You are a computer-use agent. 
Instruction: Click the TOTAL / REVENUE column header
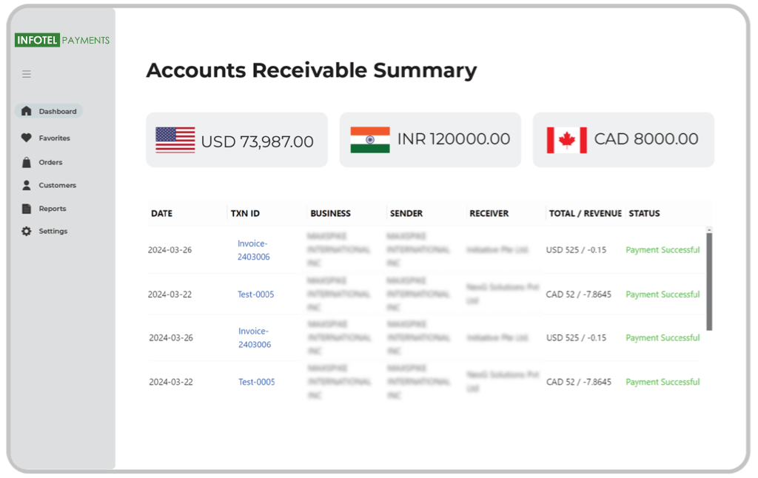click(x=585, y=213)
